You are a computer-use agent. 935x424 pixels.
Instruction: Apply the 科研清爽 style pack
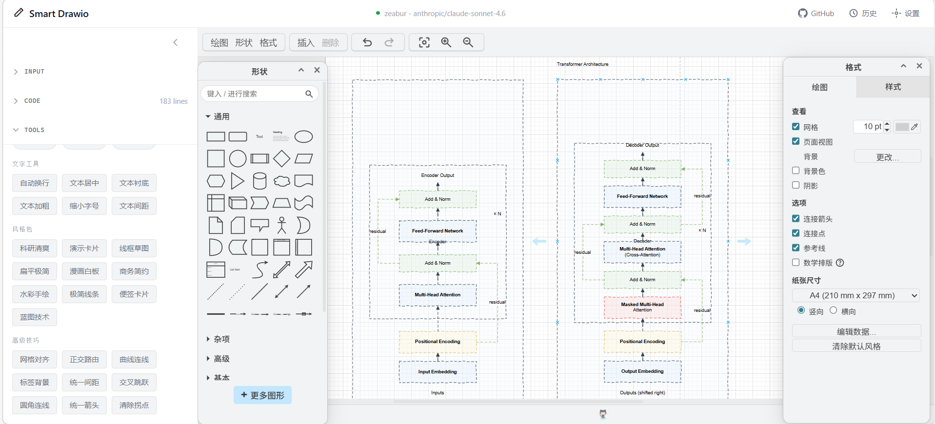pyautogui.click(x=35, y=249)
